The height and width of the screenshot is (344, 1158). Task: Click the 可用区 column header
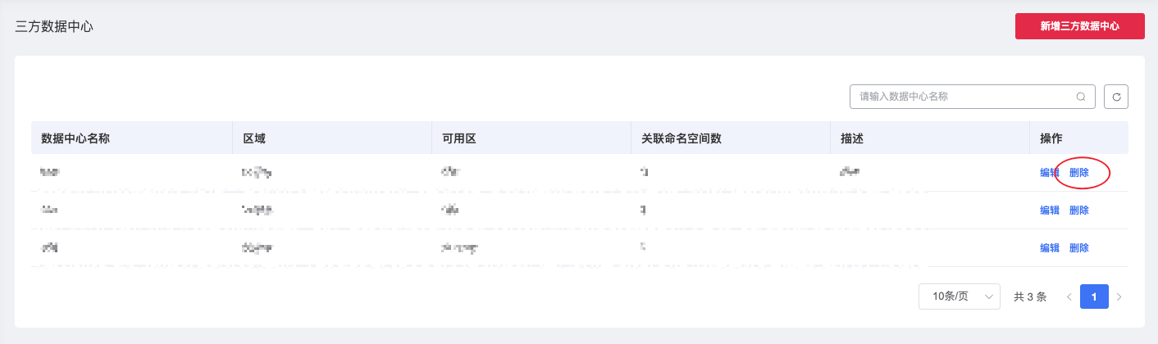[x=459, y=138]
